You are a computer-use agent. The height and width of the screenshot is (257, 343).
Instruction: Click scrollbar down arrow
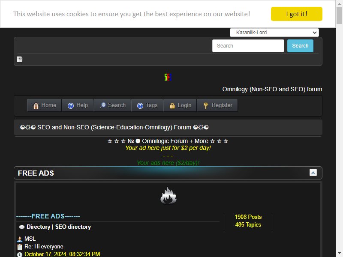pos(339,254)
